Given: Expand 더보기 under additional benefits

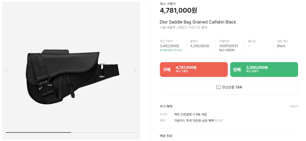Looking at the screenshot, I should [x=294, y=106].
